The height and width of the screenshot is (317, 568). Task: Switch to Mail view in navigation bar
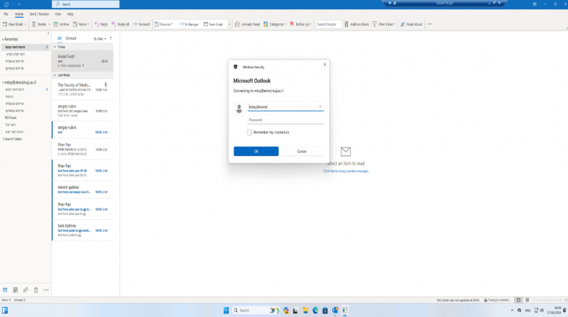tap(5, 290)
